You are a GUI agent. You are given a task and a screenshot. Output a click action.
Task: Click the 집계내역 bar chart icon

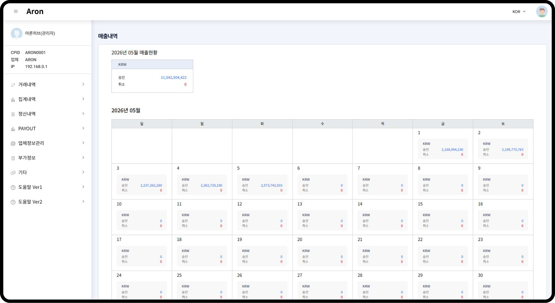click(13, 99)
